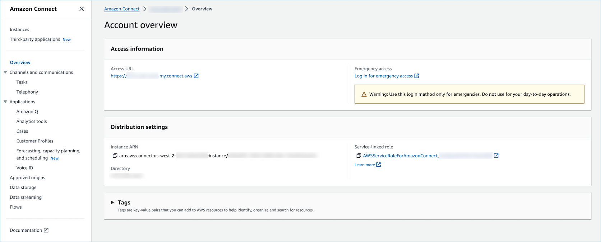Copy the service-linked role name icon
This screenshot has width=601, height=242.
coord(359,156)
